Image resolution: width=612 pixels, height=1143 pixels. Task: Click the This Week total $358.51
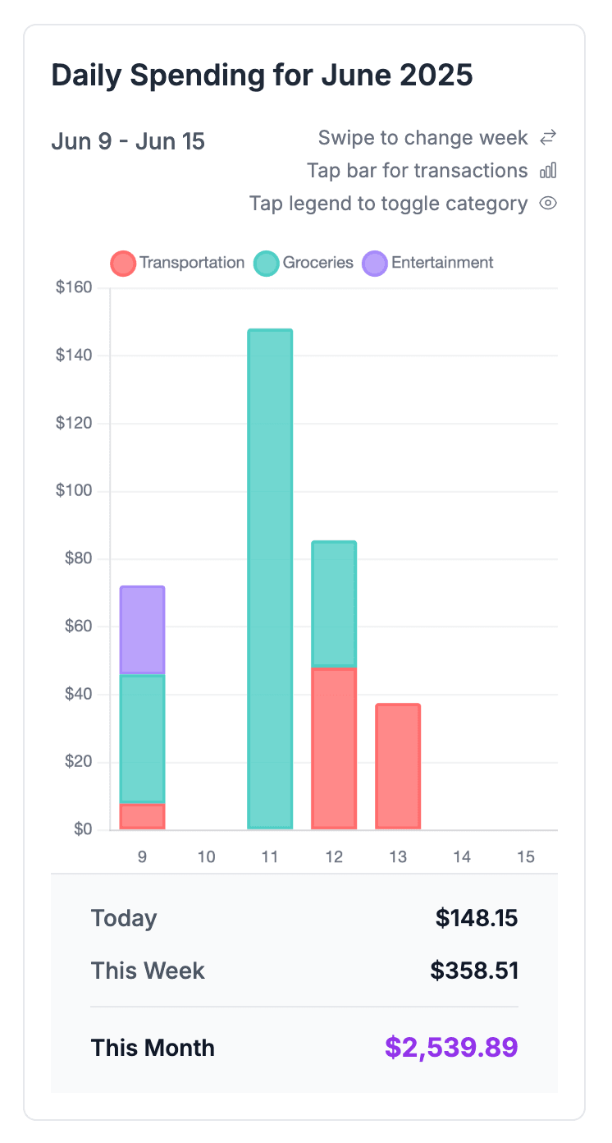(477, 970)
